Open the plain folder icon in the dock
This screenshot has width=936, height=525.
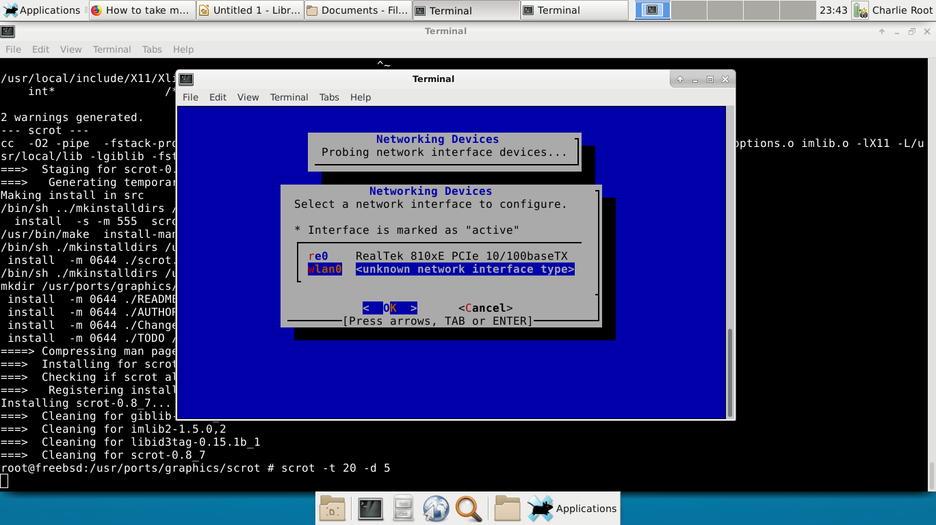(x=507, y=509)
